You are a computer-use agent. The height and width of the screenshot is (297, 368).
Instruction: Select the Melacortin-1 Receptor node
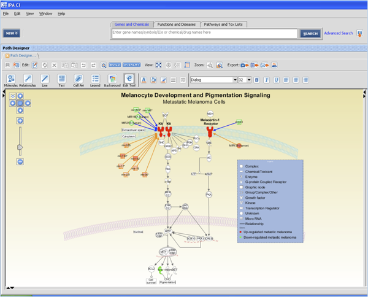(210, 132)
